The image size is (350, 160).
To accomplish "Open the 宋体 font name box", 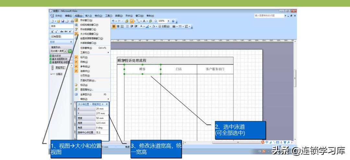I will (62, 26).
